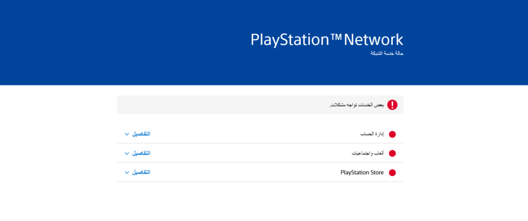Click red status dot beside PlayStation Store
The width and height of the screenshot is (528, 221).
(392, 173)
